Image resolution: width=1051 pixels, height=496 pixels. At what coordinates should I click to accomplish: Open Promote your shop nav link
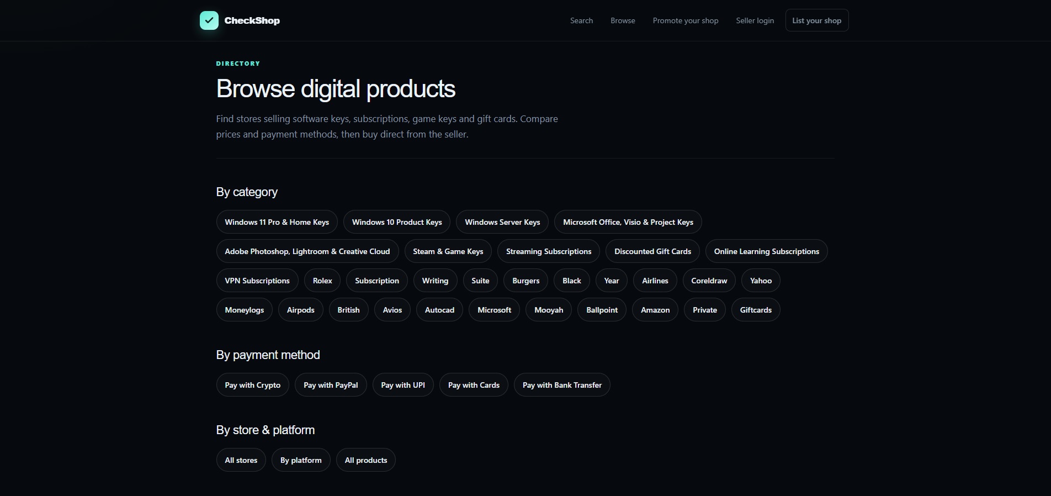[x=686, y=20]
